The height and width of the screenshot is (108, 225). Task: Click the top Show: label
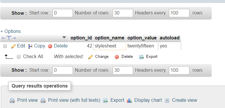[19, 13]
